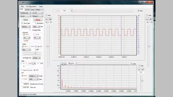Open CH A 1X probe dropdown

[27, 38]
